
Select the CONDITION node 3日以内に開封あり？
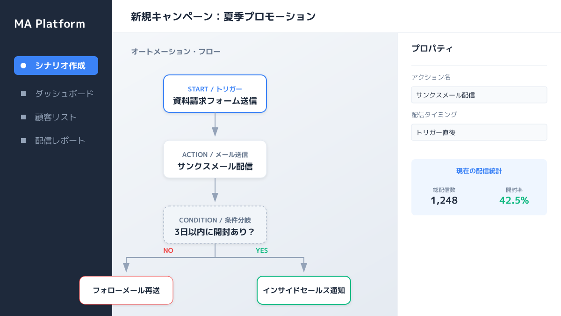click(x=215, y=225)
